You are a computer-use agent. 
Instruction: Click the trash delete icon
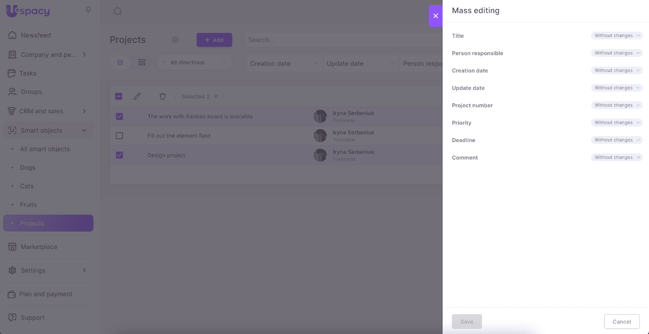pyautogui.click(x=163, y=96)
